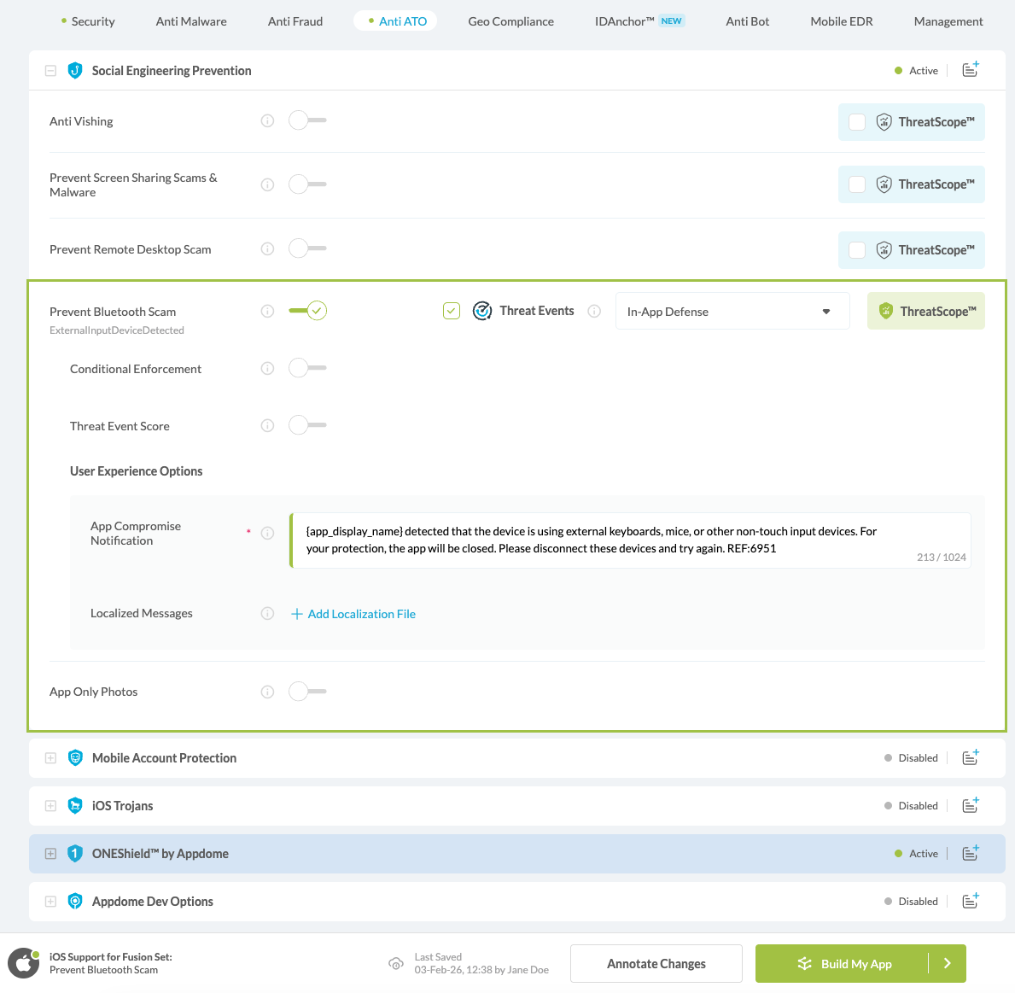Click Add Localization File link
1015x993 pixels.
(x=361, y=614)
